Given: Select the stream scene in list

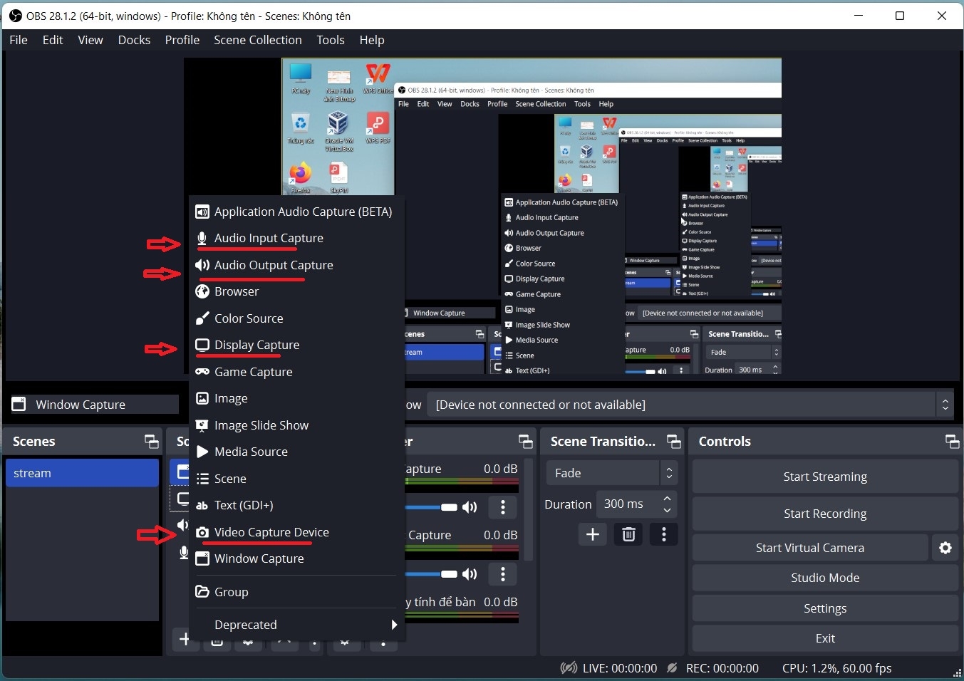Looking at the screenshot, I should 82,473.
